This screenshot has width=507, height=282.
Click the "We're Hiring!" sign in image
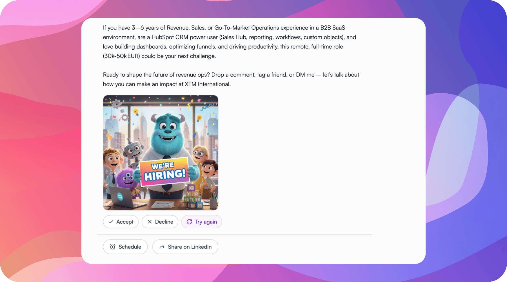click(165, 171)
